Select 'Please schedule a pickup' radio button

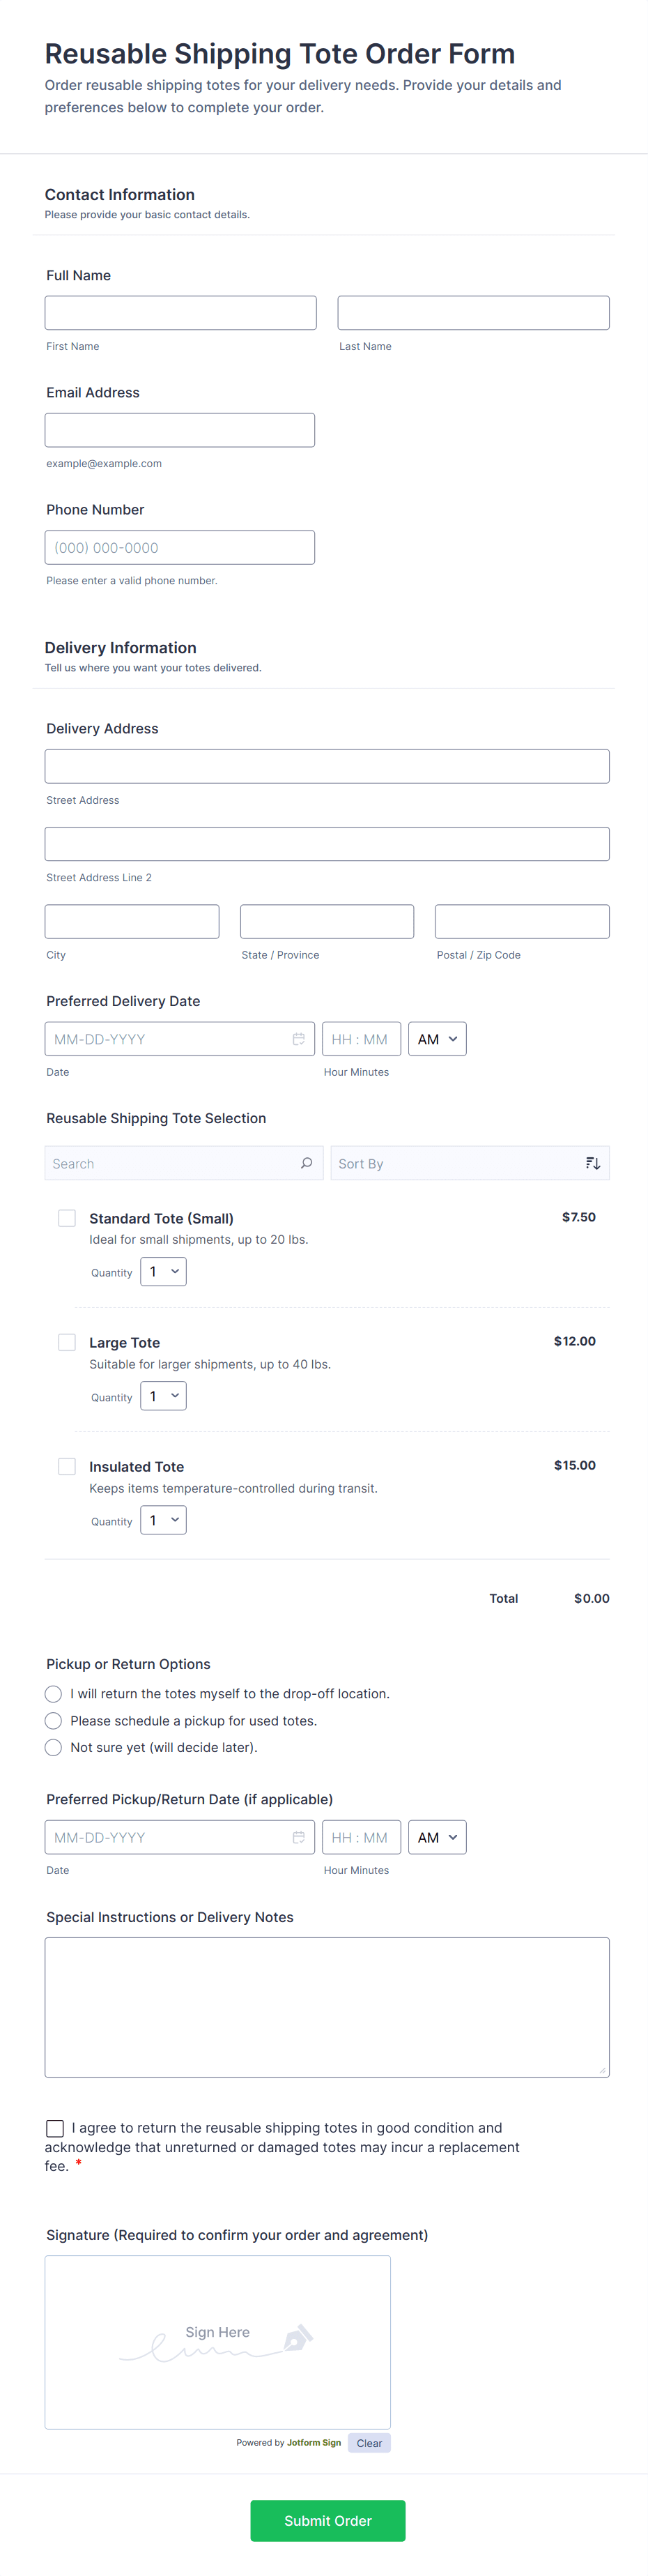point(54,1721)
